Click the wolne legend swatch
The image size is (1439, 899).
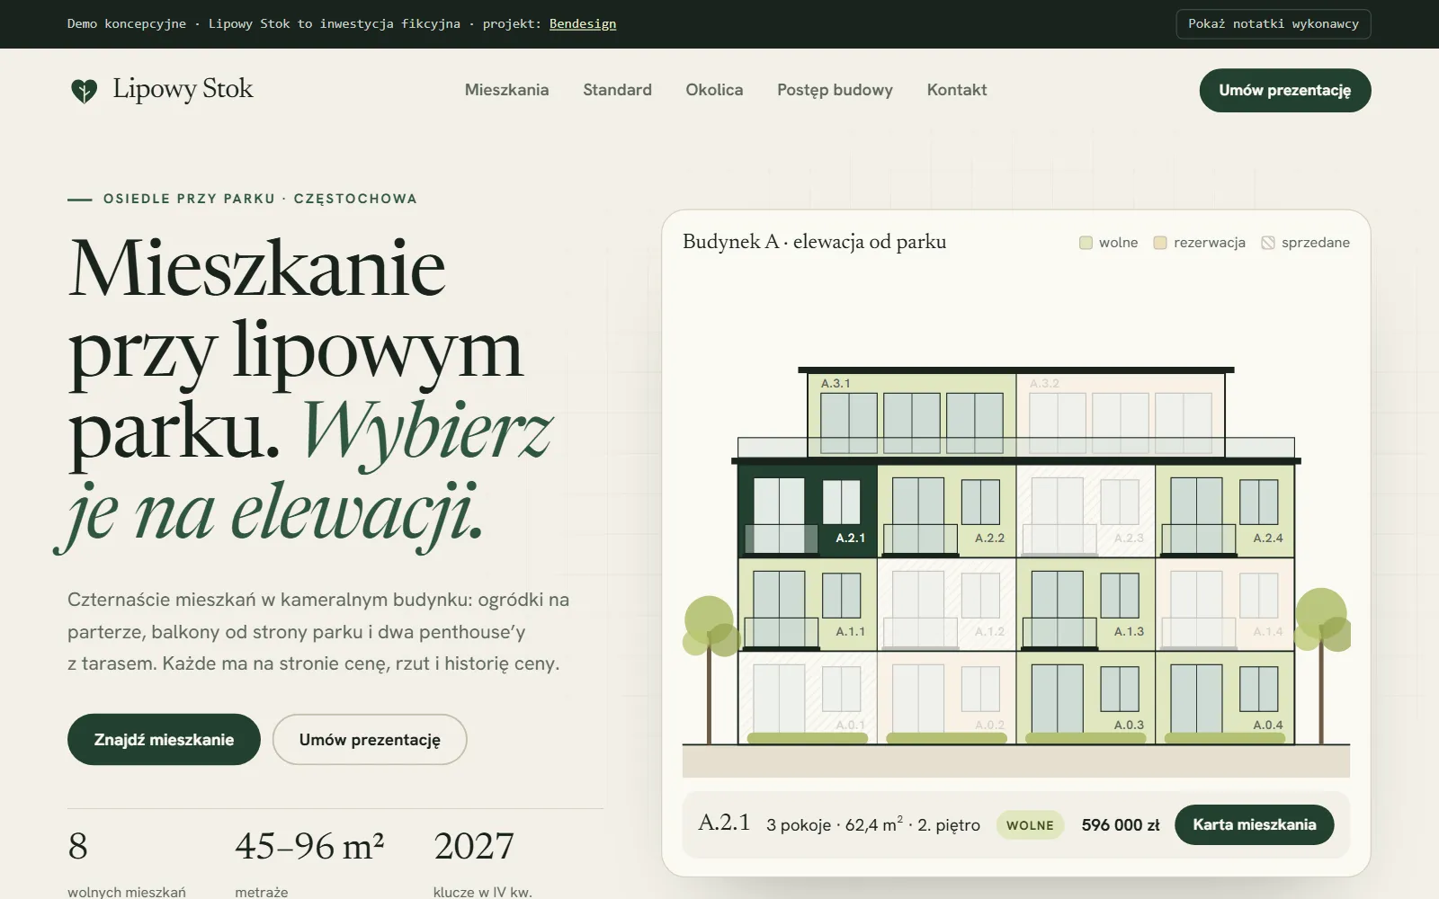tap(1086, 243)
